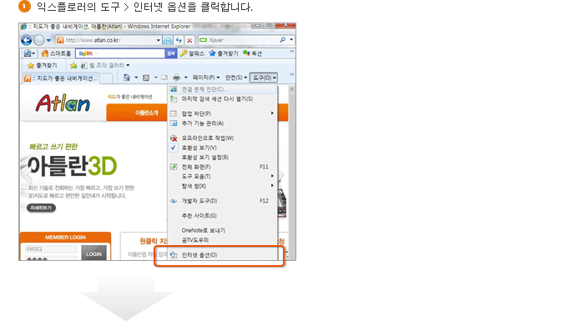Open the 페이지(P) menu
Image resolution: width=581 pixels, height=321 pixels.
(206, 78)
